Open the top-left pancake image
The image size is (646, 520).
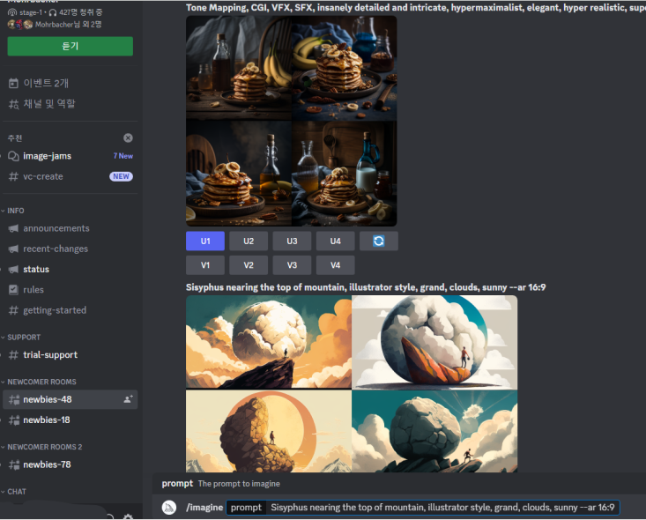pyautogui.click(x=239, y=68)
